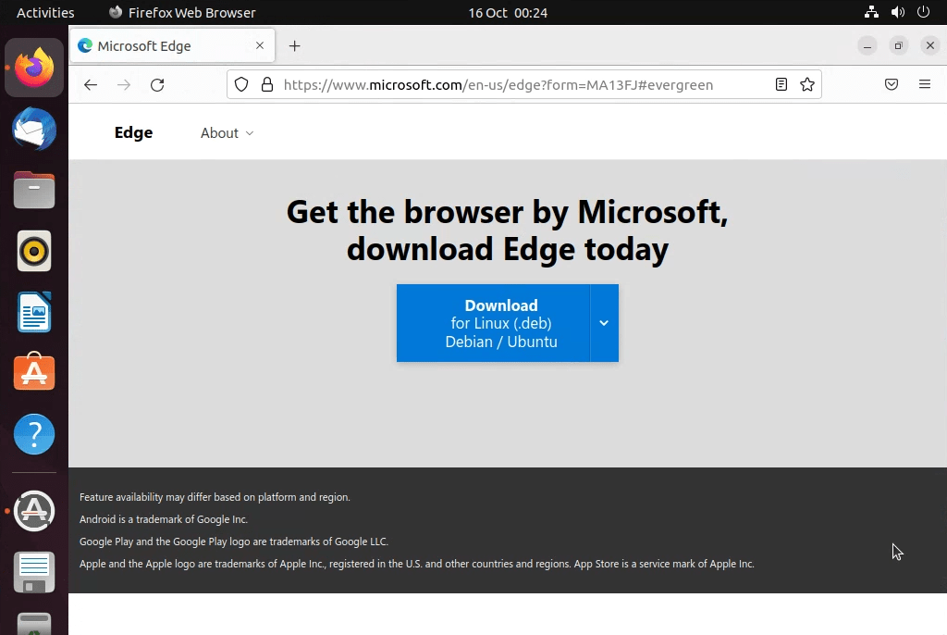Open the Activities overview
The image size is (947, 635).
point(45,13)
